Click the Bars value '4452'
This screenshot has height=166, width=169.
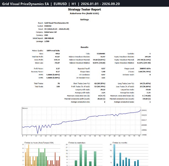tap(58, 54)
